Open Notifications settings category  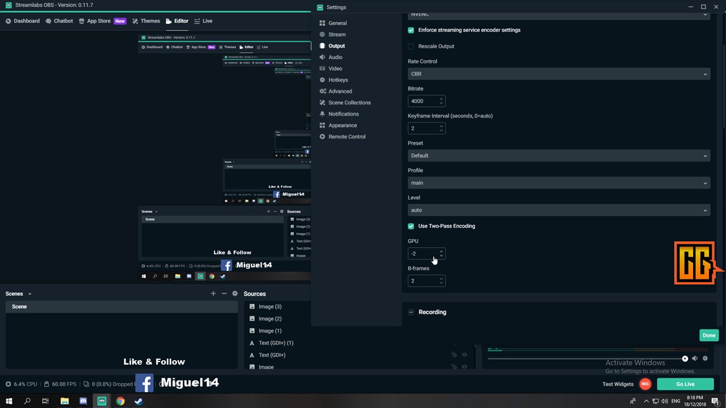click(x=344, y=114)
